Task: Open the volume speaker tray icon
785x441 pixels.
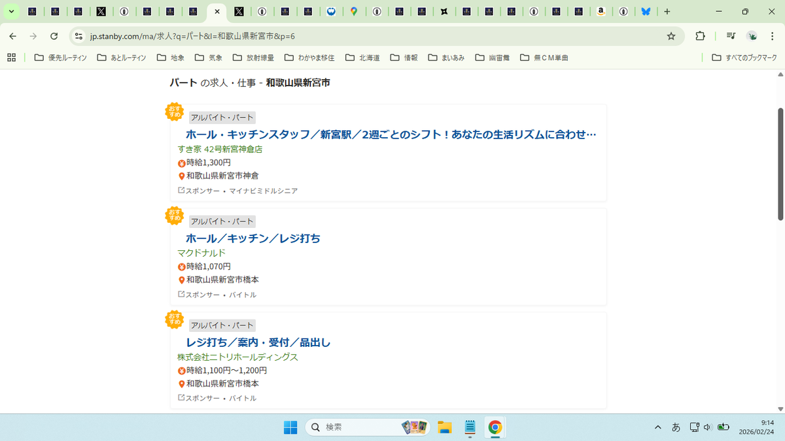Action: click(x=707, y=427)
